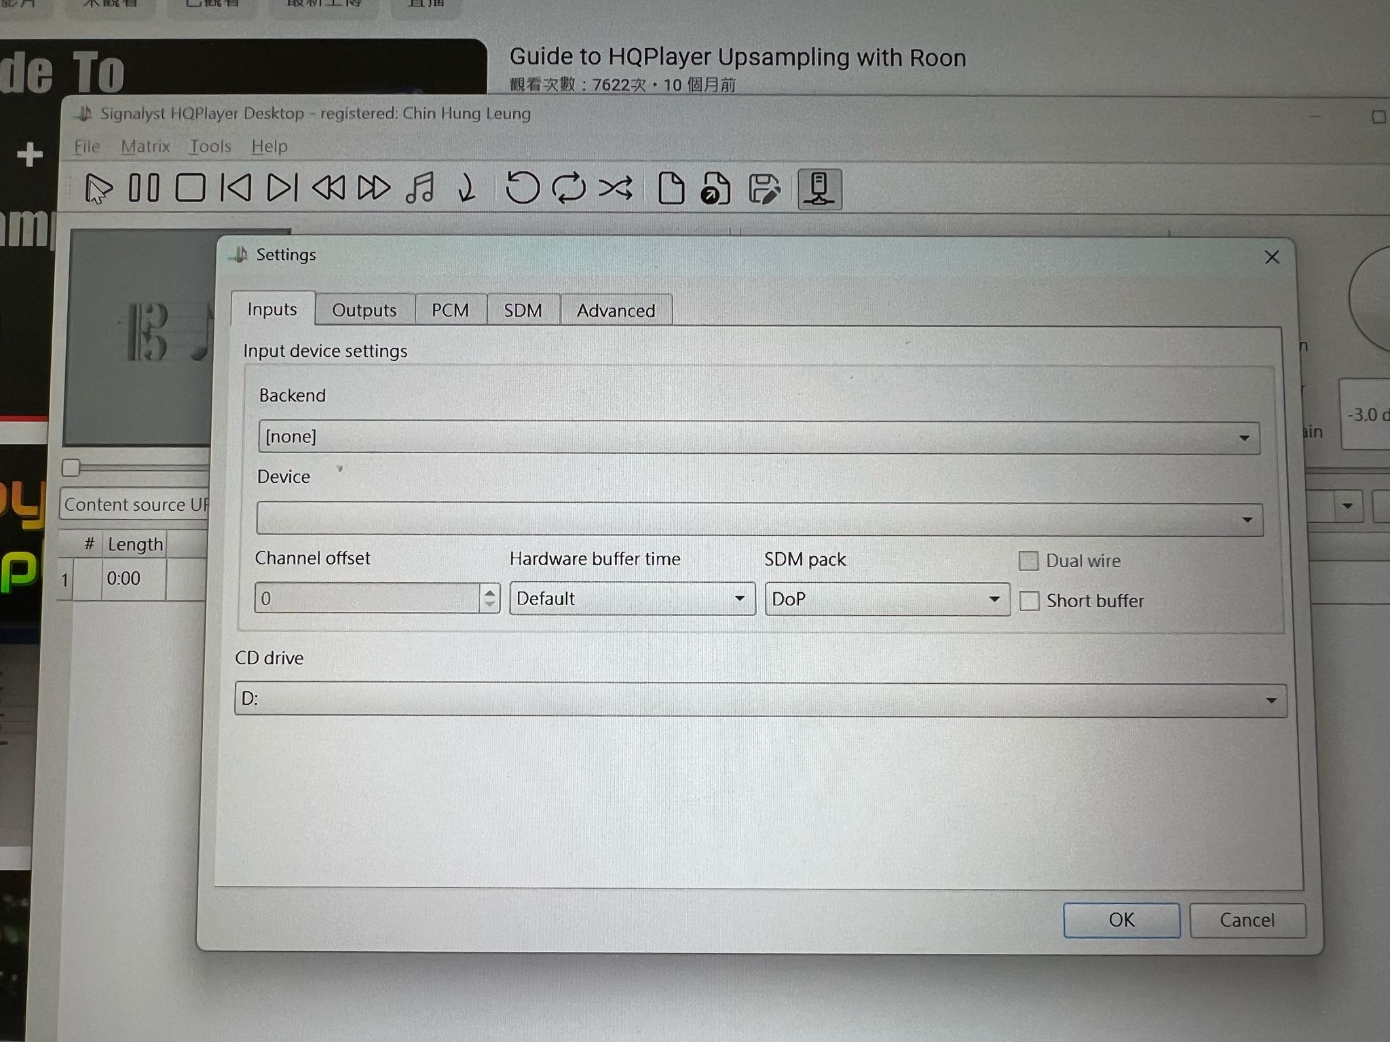Open Hardware buffer time Default dropdown
1390x1042 pixels.
point(632,598)
